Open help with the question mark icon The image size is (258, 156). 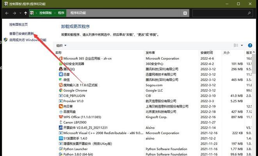tap(250, 45)
